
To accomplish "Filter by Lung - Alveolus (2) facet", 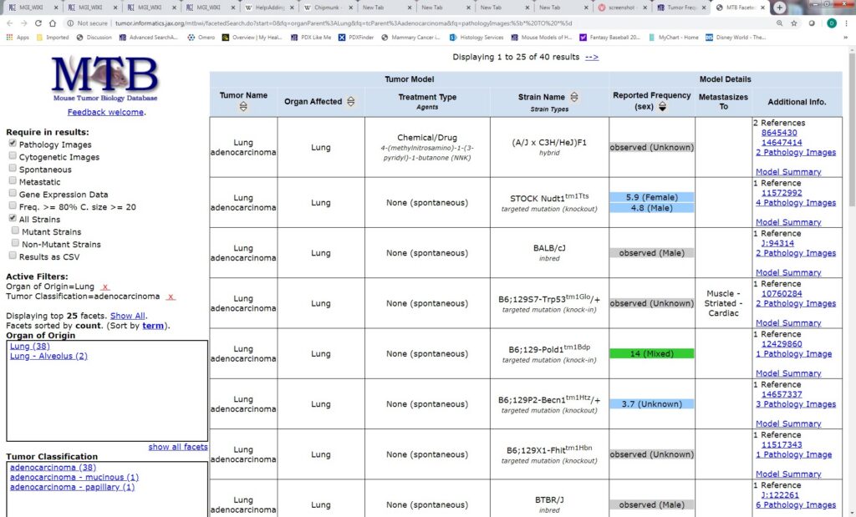I will tap(48, 356).
